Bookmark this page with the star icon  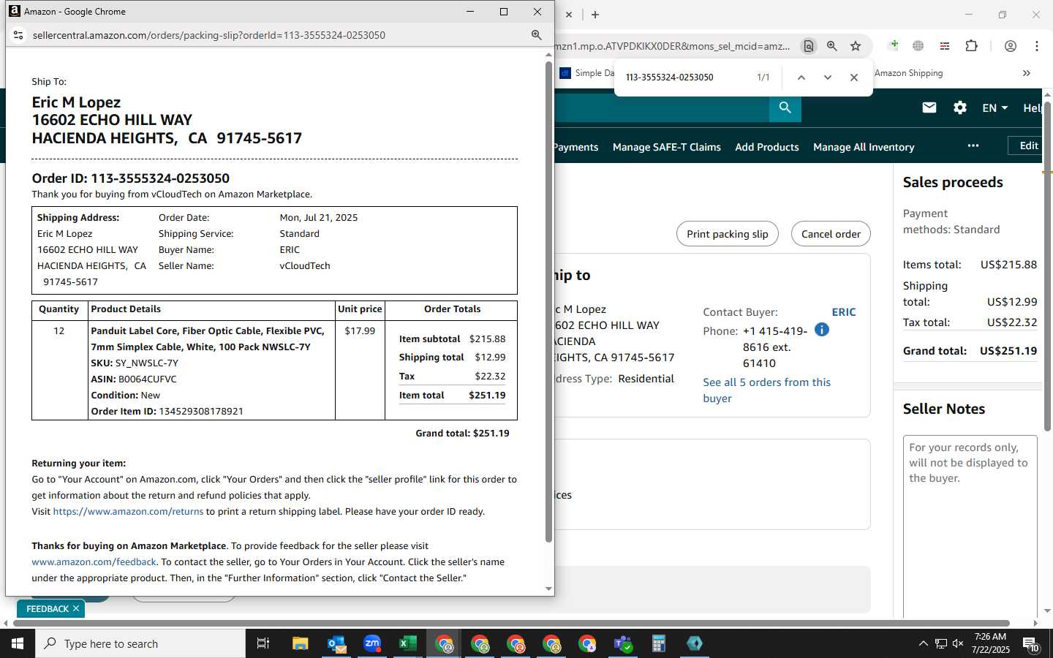[856, 46]
